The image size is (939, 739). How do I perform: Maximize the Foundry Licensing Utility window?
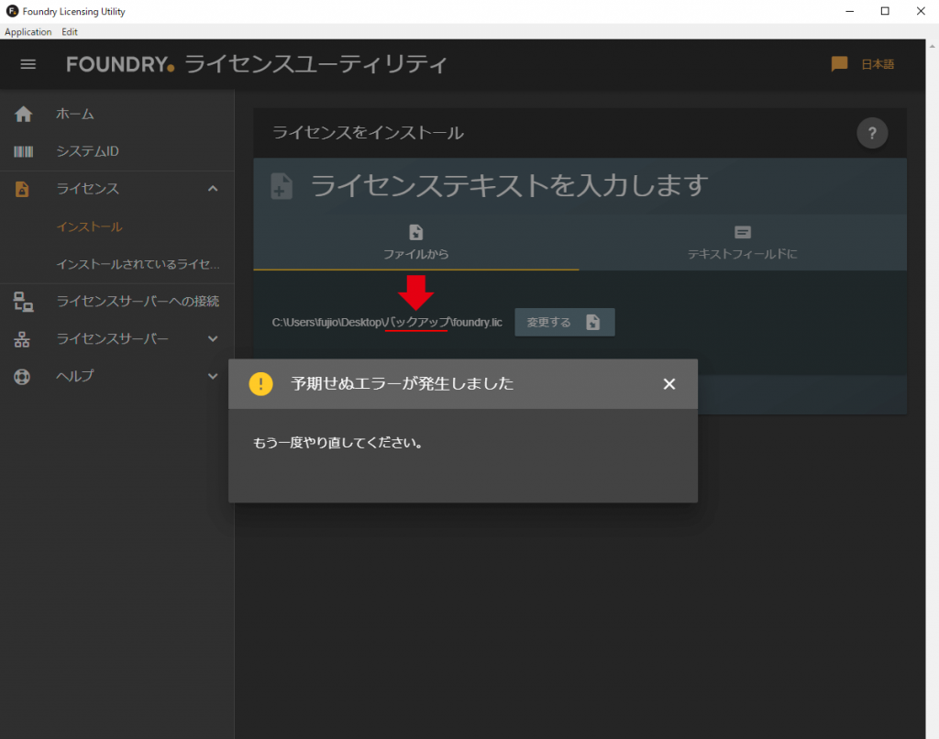885,11
